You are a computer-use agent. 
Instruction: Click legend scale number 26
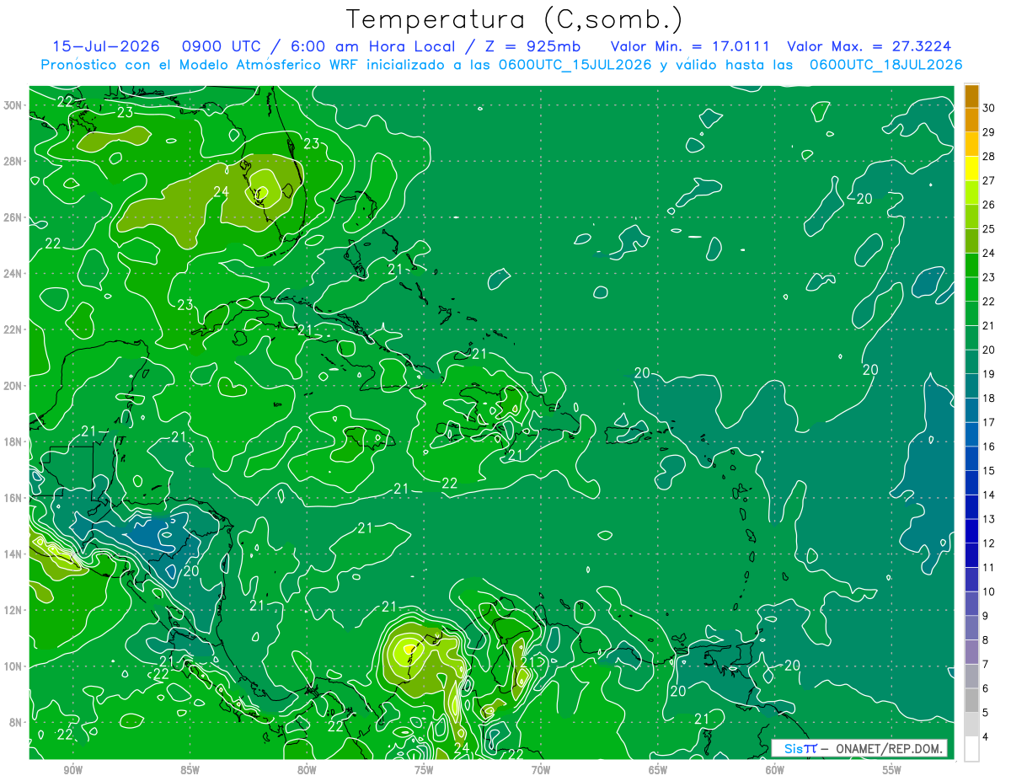pyautogui.click(x=989, y=205)
